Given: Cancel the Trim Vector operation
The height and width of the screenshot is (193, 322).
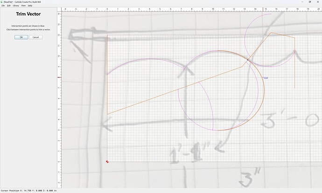Looking at the screenshot, I should click(36, 37).
